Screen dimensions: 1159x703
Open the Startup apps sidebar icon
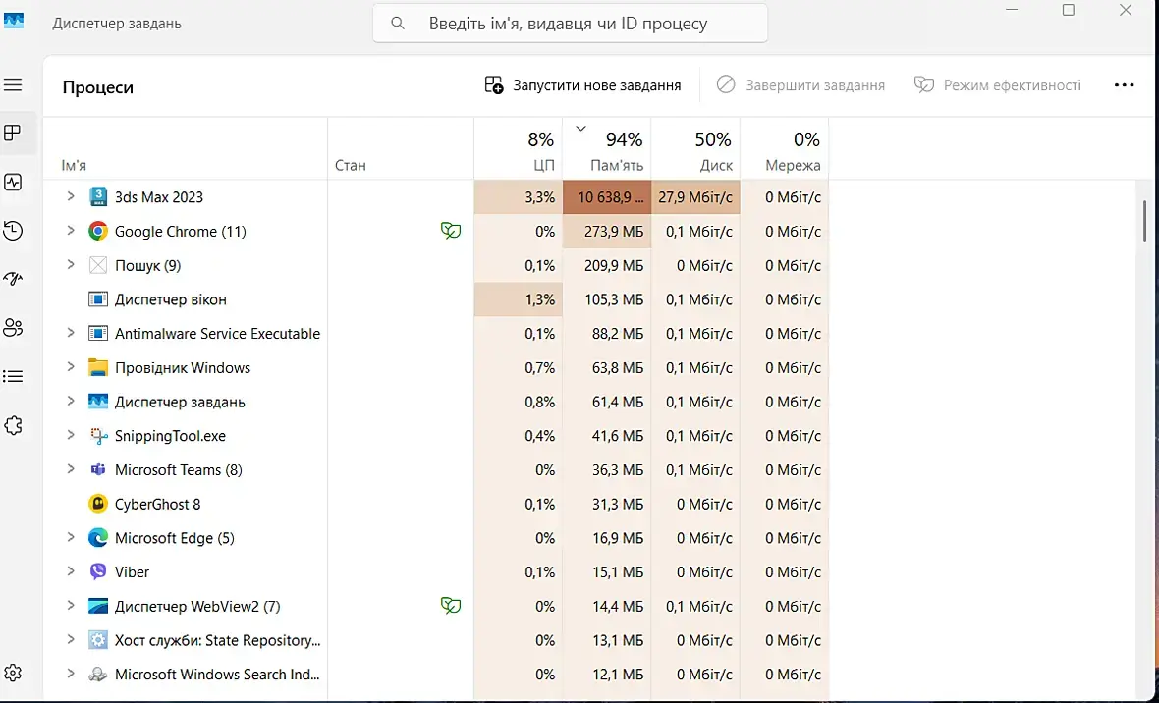[13, 279]
